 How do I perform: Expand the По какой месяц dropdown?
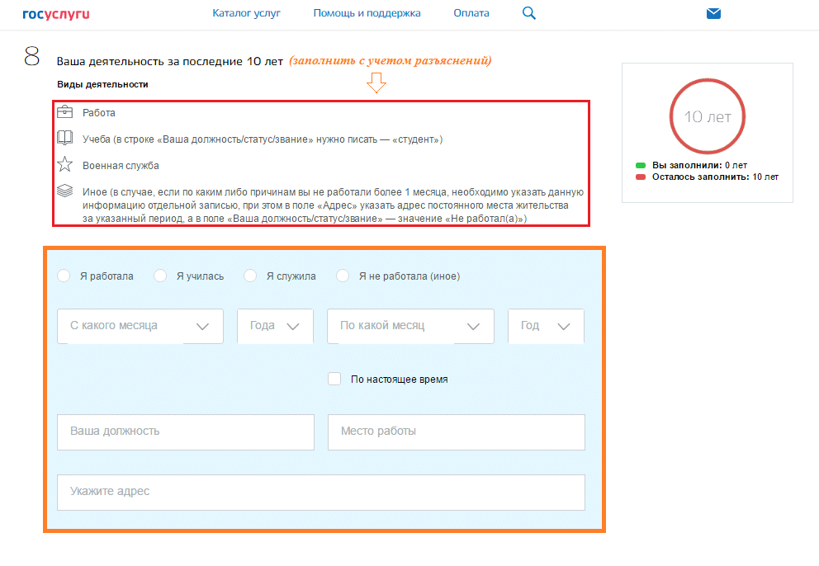[x=410, y=326]
